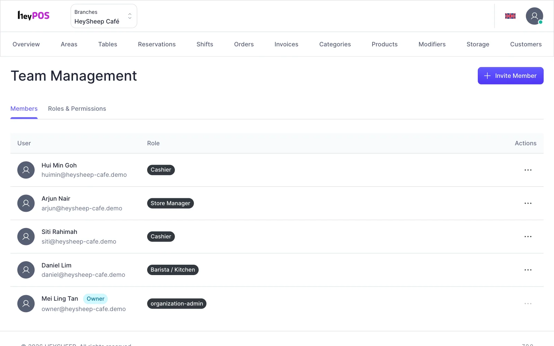Go to Customers
Screen dimensions: 554x346
(526, 44)
